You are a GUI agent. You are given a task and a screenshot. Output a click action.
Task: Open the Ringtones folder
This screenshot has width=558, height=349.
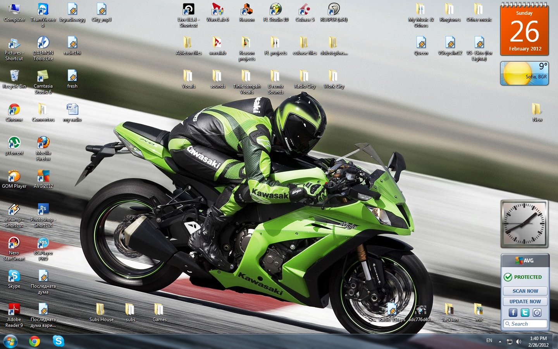click(450, 12)
